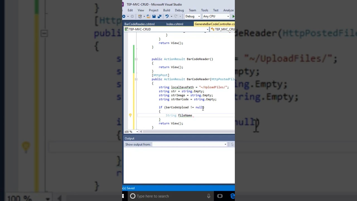The width and height of the screenshot is (357, 201).
Task: Open Task View from the taskbar
Action: [220, 196]
